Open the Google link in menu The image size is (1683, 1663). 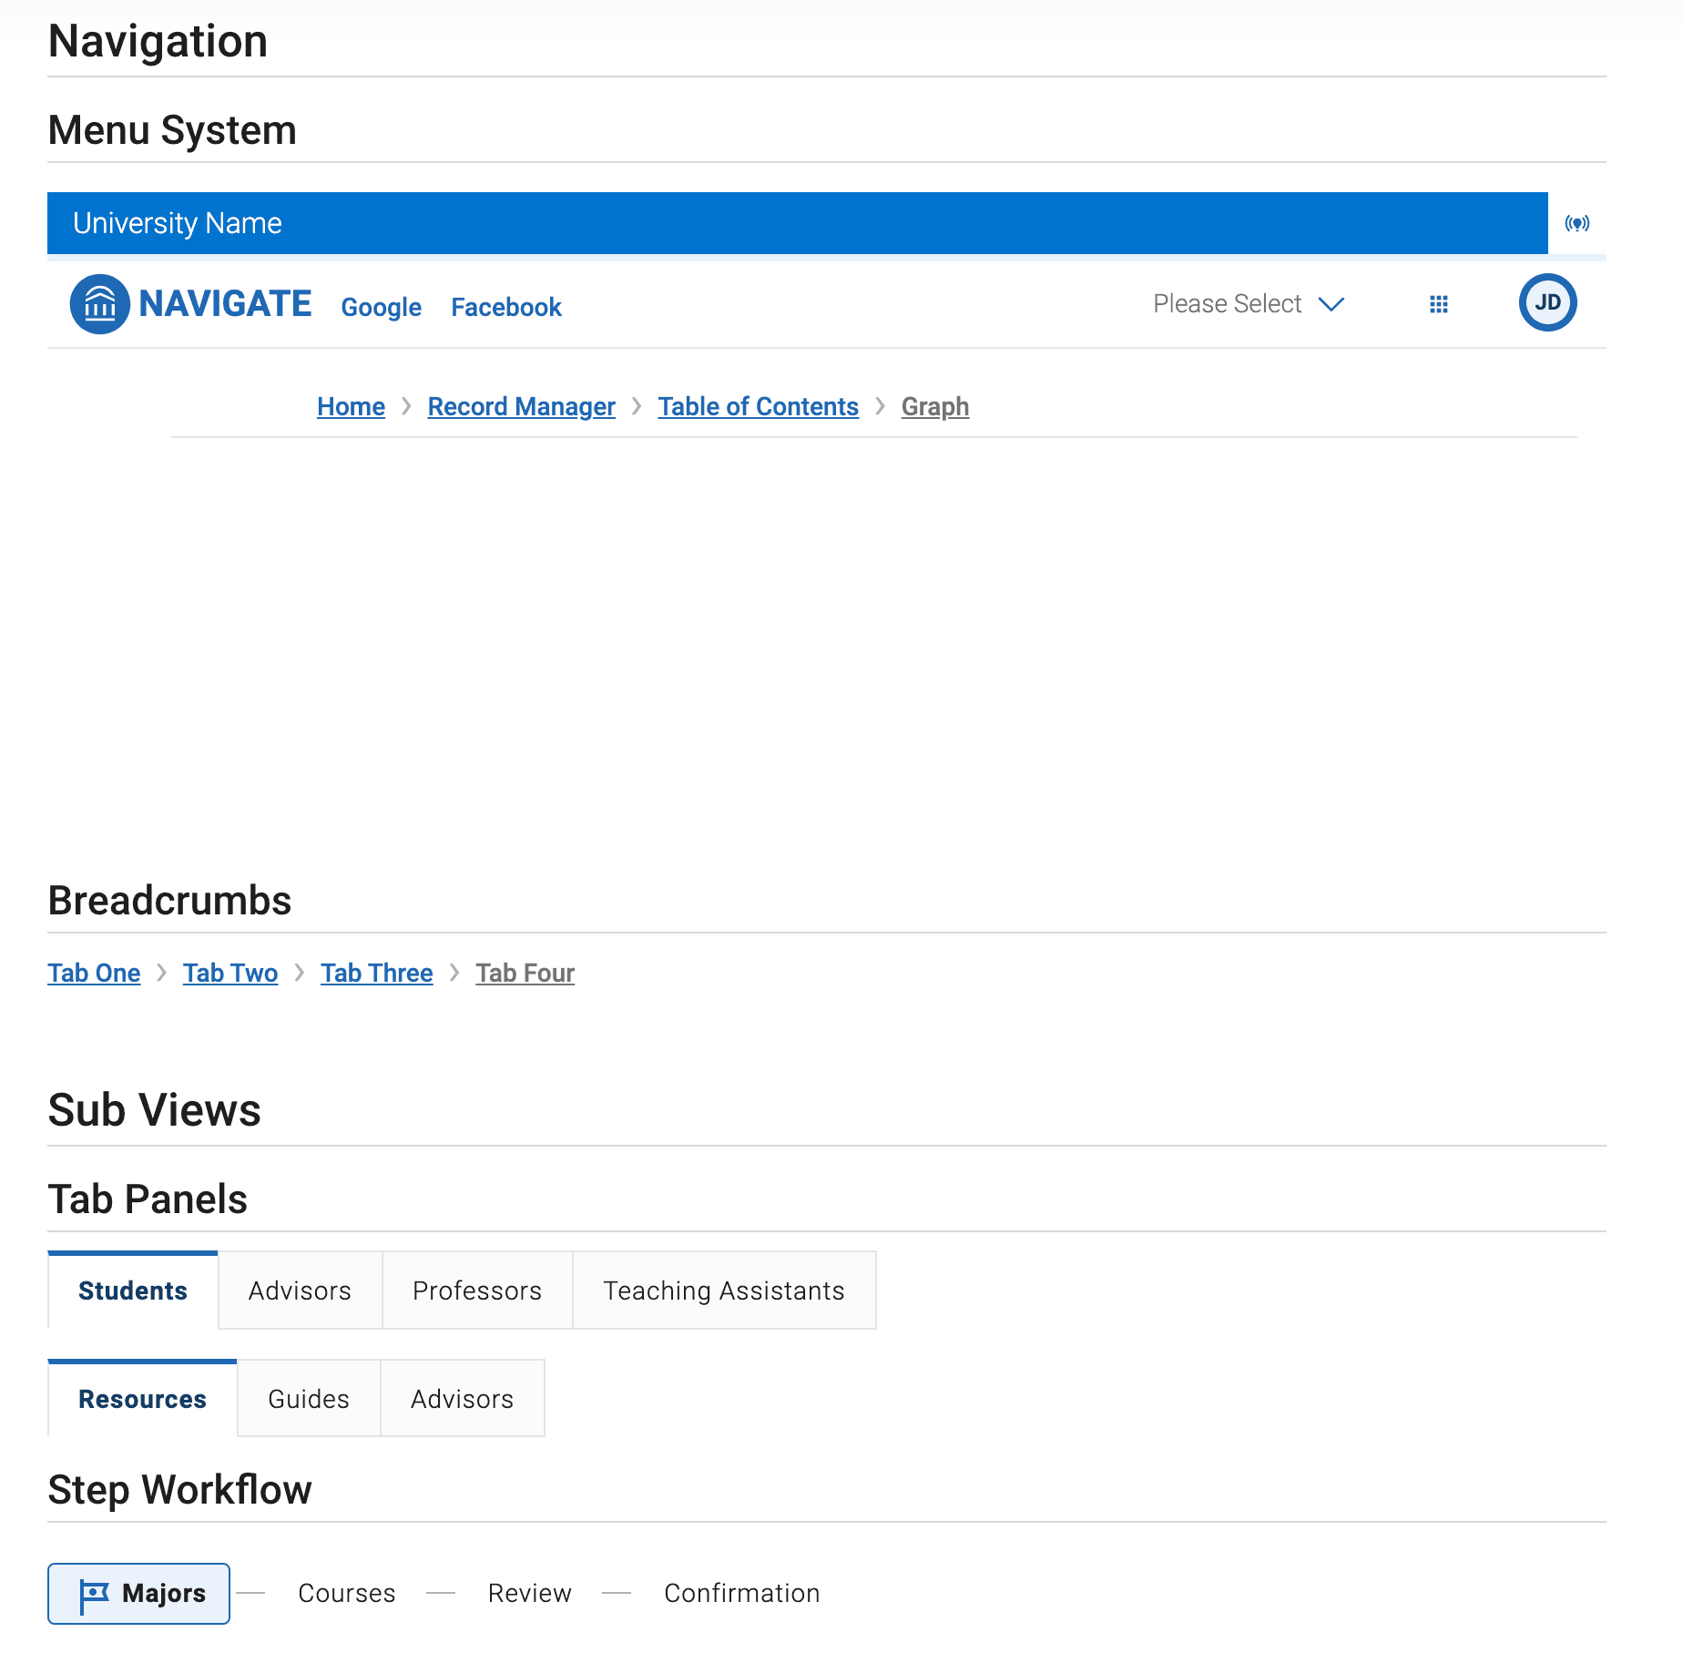(381, 307)
